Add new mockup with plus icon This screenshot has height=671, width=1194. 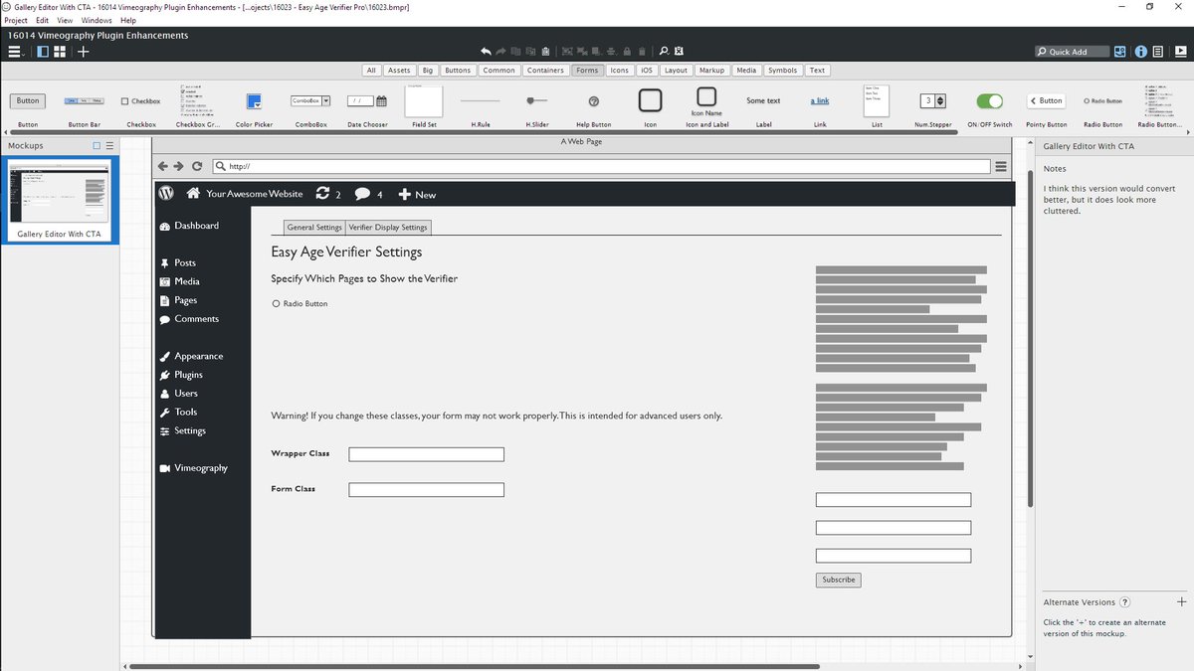tap(84, 51)
